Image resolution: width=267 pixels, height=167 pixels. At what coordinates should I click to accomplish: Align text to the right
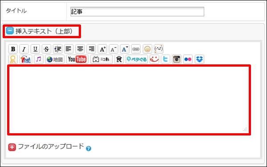coord(91,49)
